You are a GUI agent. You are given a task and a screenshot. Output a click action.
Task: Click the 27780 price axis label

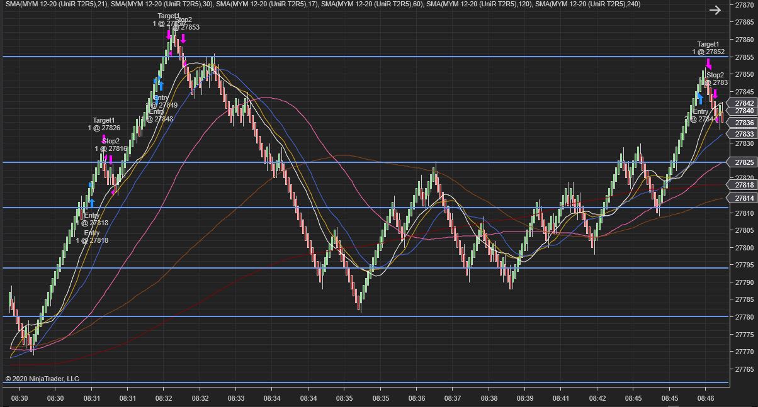[x=745, y=318]
